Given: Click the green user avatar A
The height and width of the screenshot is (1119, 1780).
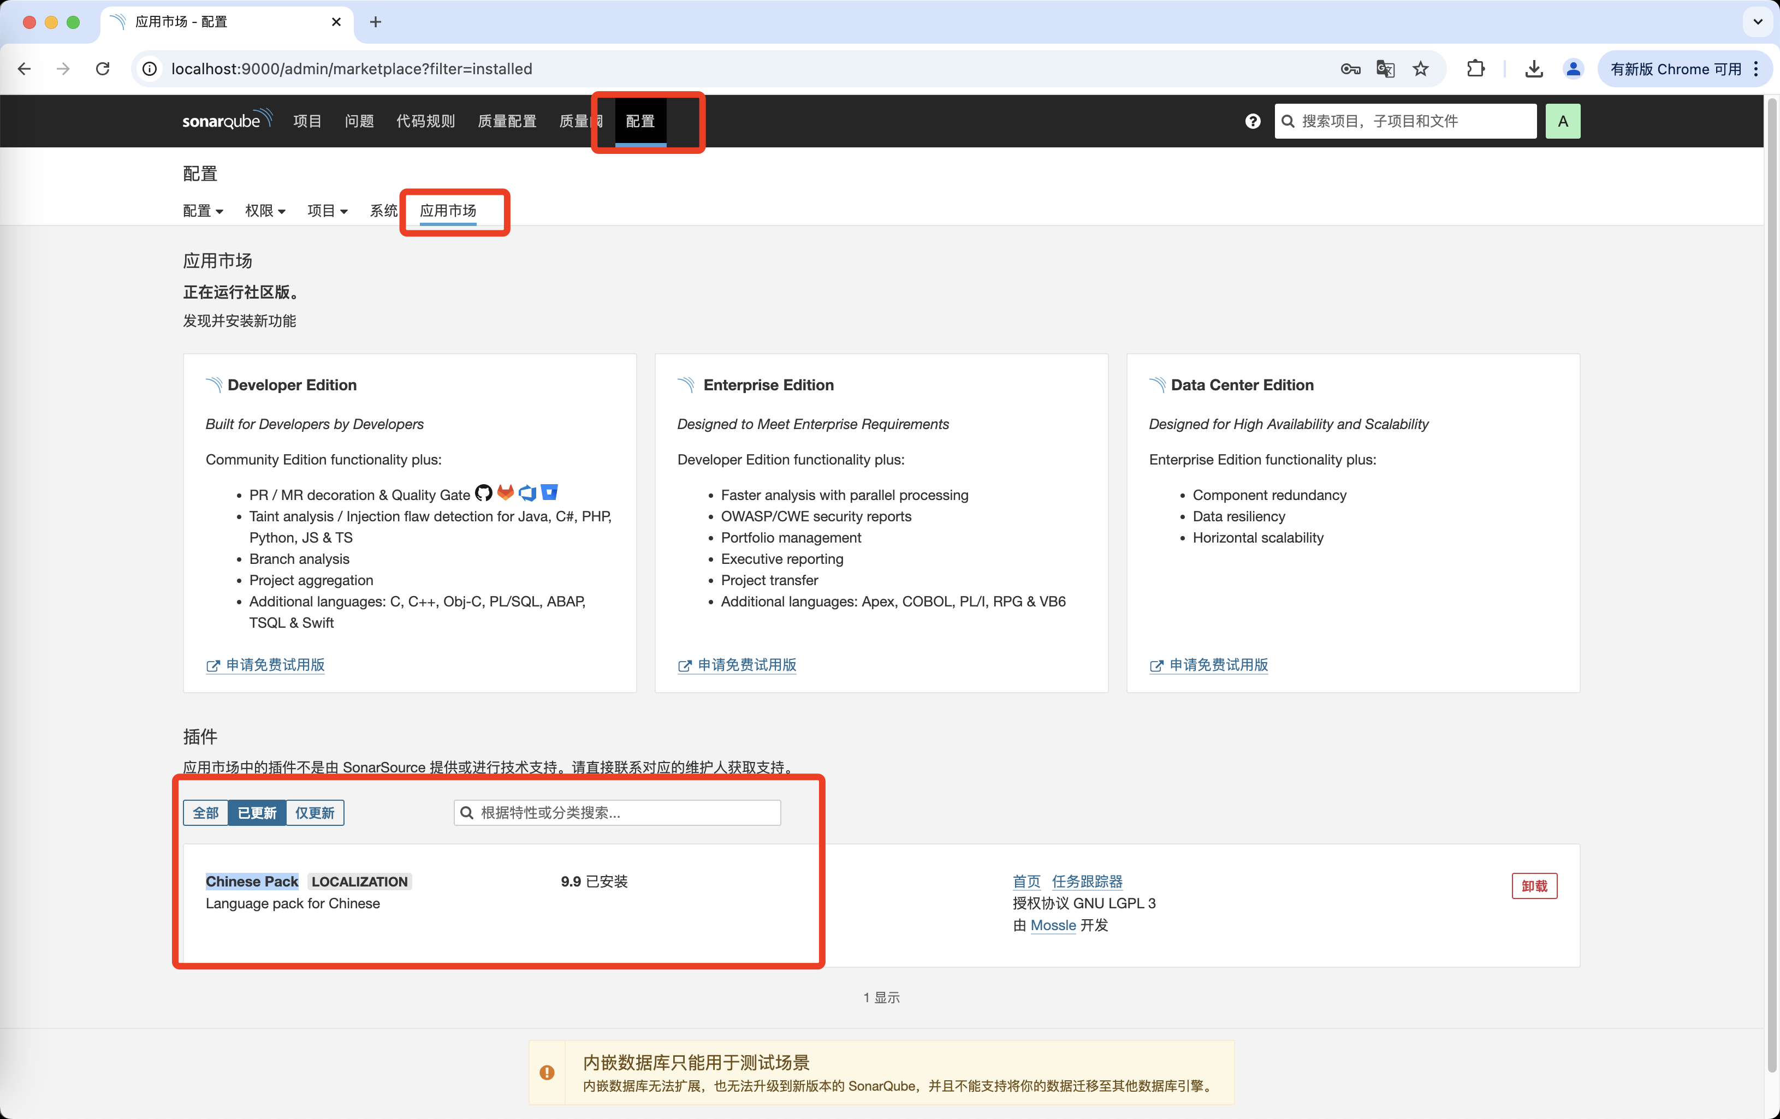Looking at the screenshot, I should point(1563,121).
